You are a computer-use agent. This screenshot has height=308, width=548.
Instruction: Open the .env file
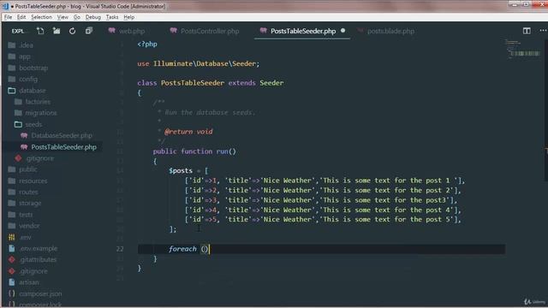tap(25, 238)
